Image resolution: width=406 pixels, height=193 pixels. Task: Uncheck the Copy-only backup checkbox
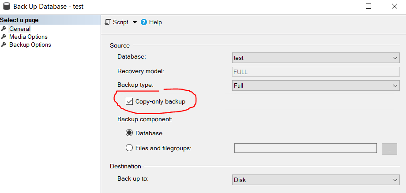click(x=129, y=101)
